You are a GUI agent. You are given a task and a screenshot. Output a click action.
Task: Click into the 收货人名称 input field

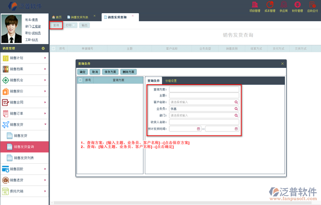click(204, 122)
